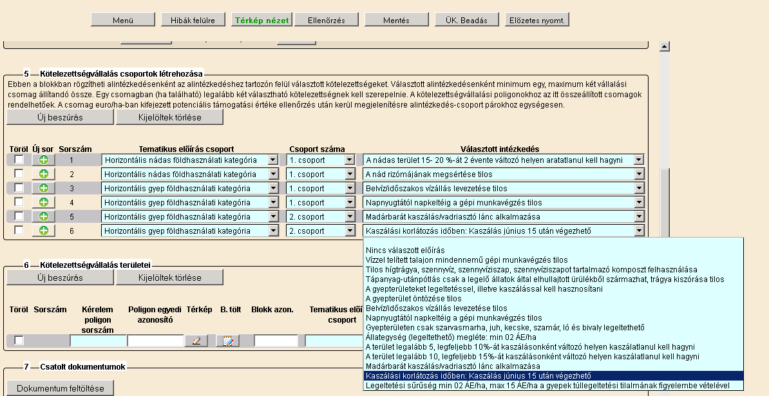Viewport: 769px width, 396px height.
Task: Click Új beszúrás in section 5
Action: coord(60,117)
